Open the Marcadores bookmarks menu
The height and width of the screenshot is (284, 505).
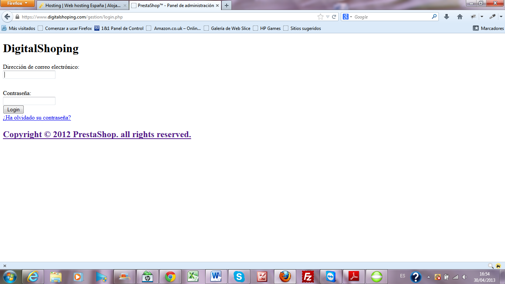coord(488,28)
